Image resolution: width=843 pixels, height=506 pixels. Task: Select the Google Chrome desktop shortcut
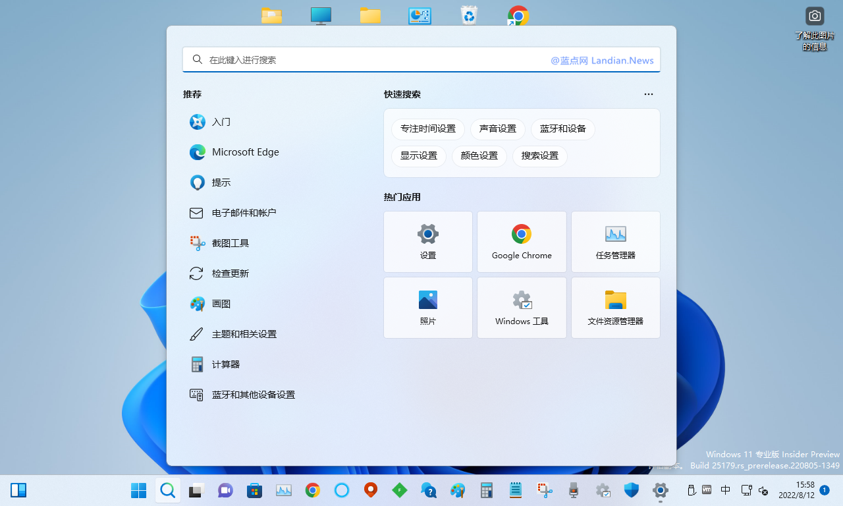(518, 15)
